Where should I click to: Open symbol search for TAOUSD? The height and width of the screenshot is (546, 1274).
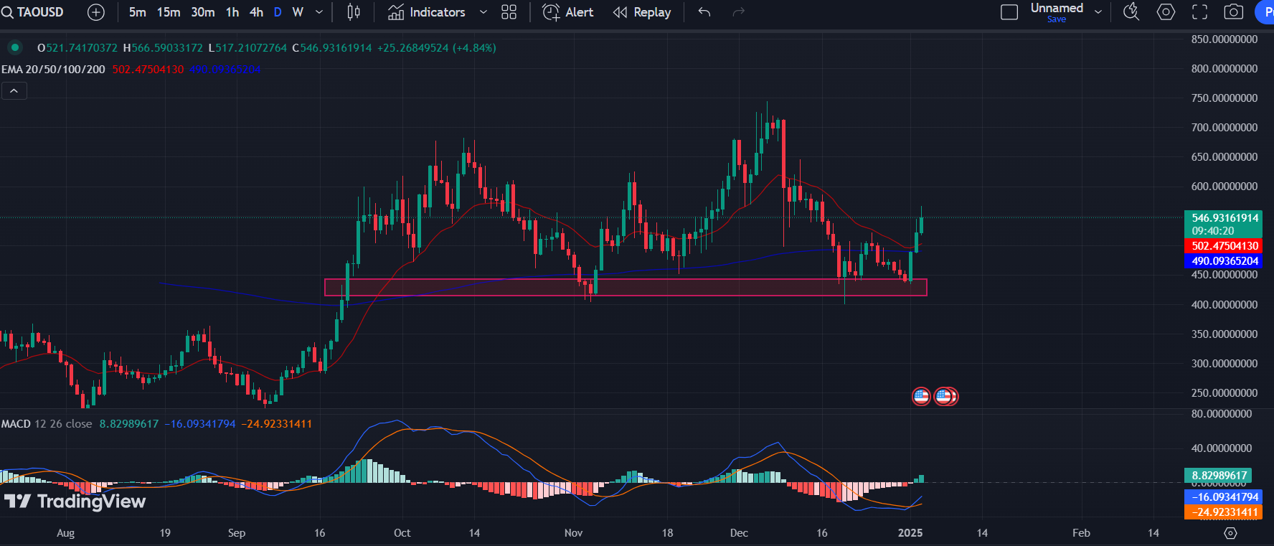[33, 12]
